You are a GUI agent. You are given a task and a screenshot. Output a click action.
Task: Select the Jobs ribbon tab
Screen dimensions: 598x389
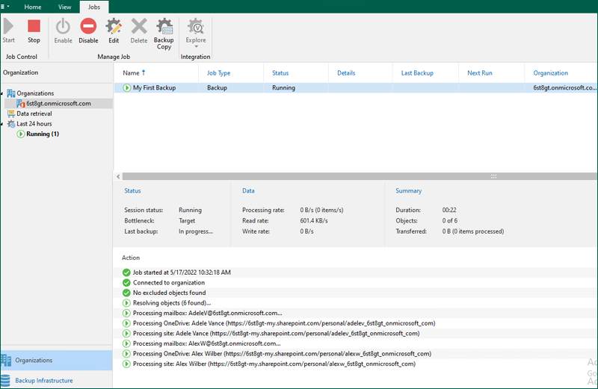tap(94, 7)
